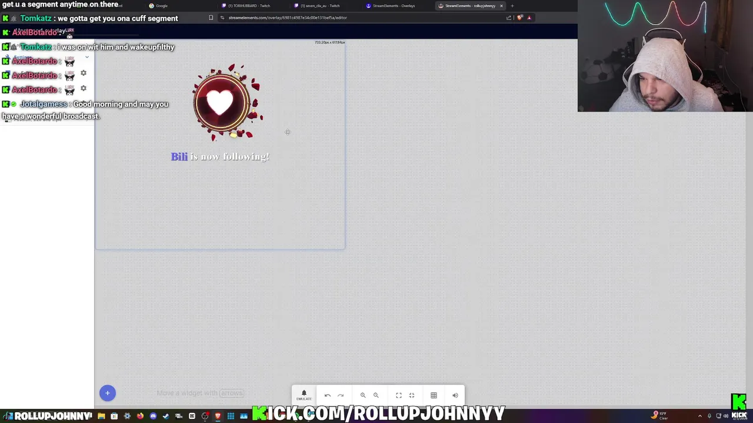Exit fullscreen with the collapse icon
753x423 pixels.
[x=412, y=395]
